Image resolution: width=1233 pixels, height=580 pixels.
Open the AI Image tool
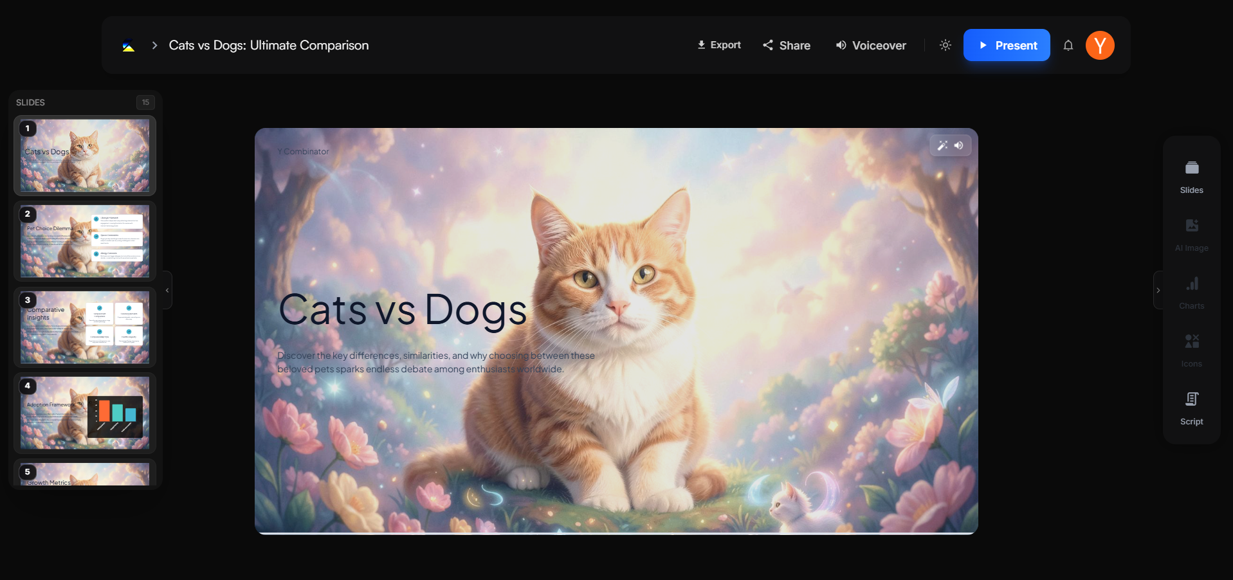pyautogui.click(x=1191, y=234)
